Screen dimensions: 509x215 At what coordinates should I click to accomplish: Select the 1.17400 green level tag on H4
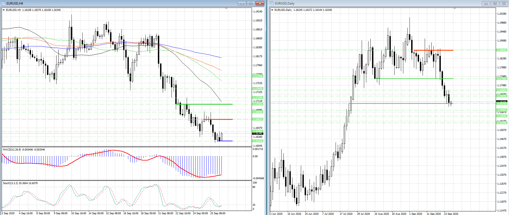[x=258, y=89]
